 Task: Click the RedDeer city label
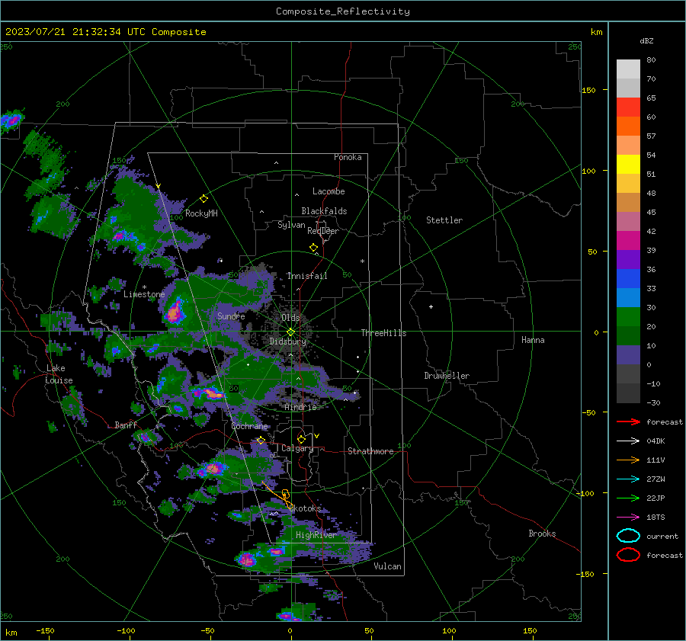[x=323, y=231]
